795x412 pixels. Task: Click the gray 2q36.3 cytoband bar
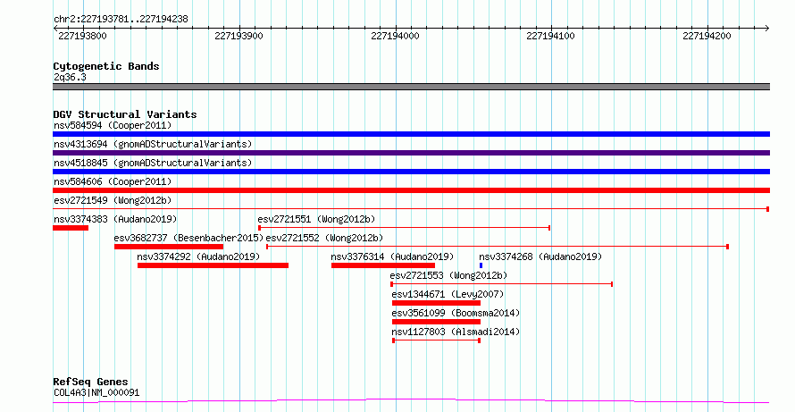[411, 87]
